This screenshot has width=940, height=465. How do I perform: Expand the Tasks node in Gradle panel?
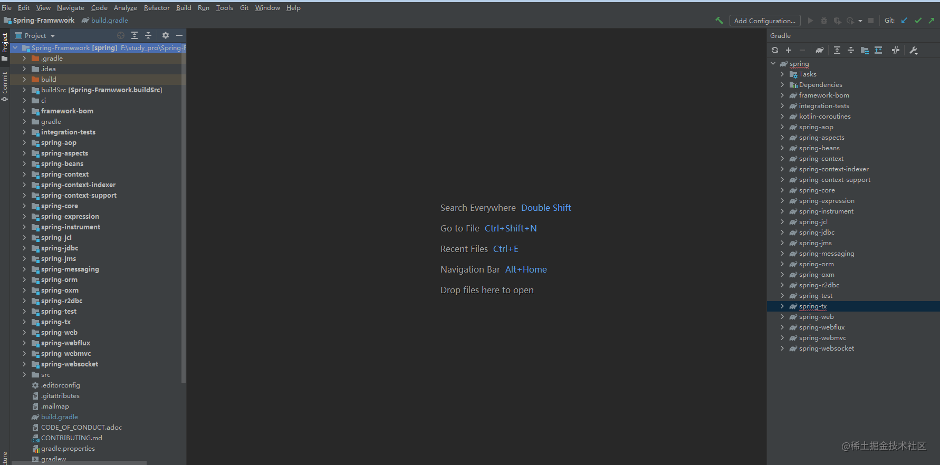click(x=782, y=74)
